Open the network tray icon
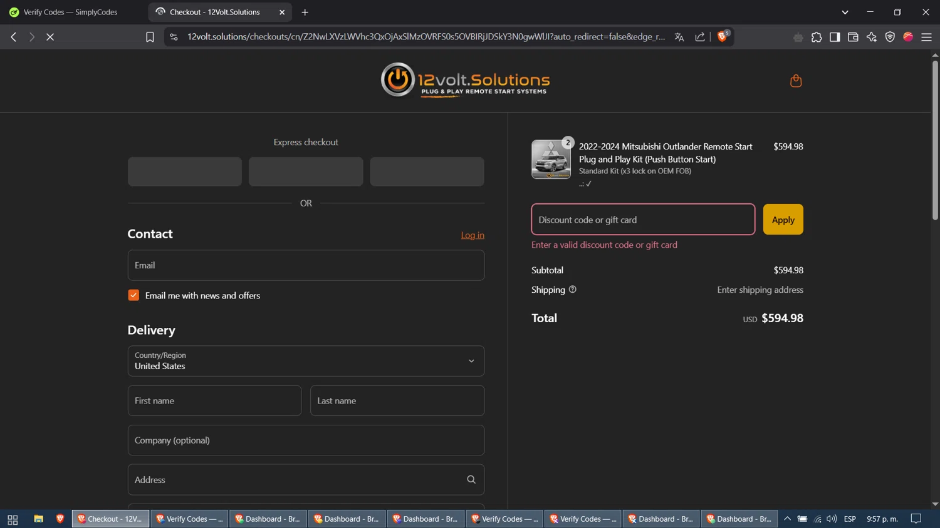The width and height of the screenshot is (940, 528). pyautogui.click(x=817, y=519)
